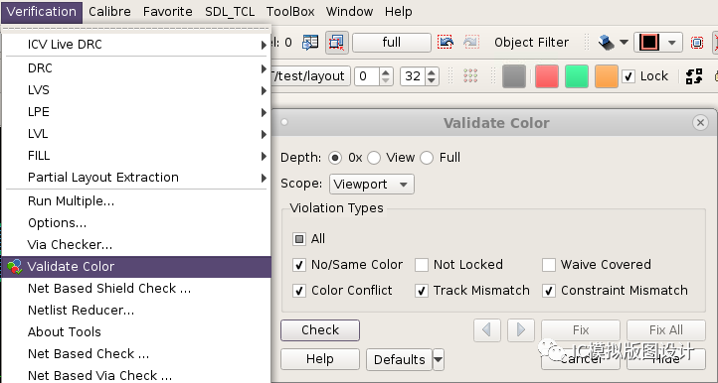Screen dimensions: 718x383
Task: Click the target icon next to color dropdown
Action: click(696, 43)
